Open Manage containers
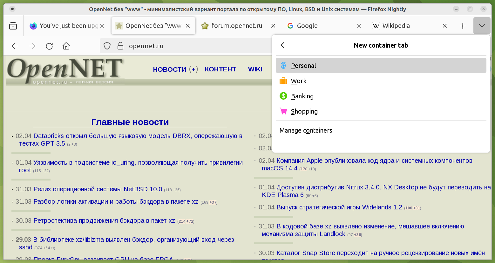The height and width of the screenshot is (263, 495). (x=306, y=130)
